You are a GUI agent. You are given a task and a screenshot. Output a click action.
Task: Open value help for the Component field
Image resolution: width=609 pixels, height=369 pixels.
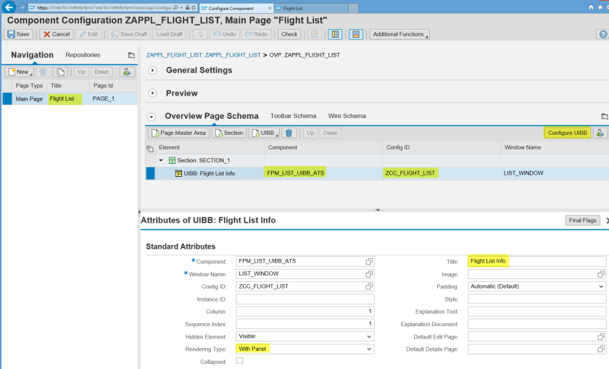[x=369, y=261]
